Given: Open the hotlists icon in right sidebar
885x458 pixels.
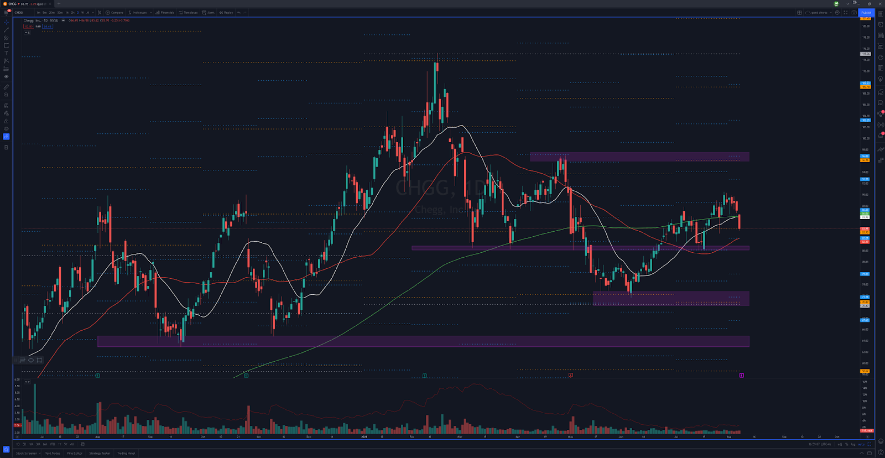Looking at the screenshot, I should point(881,57).
